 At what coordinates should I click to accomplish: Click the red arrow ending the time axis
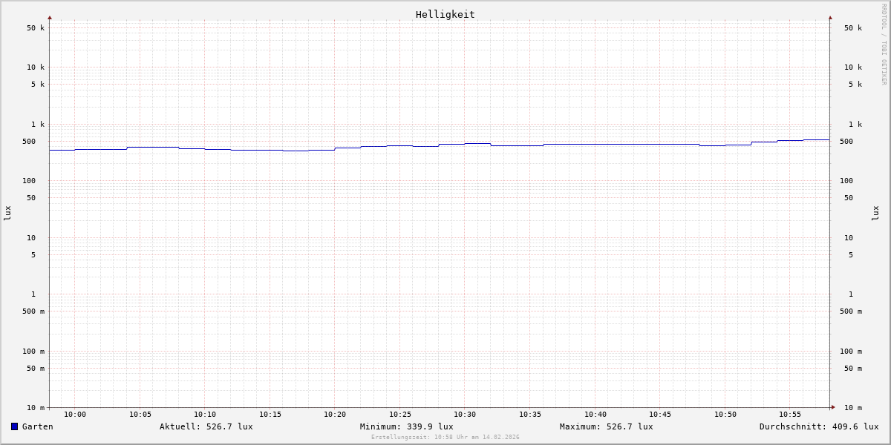pyautogui.click(x=833, y=407)
